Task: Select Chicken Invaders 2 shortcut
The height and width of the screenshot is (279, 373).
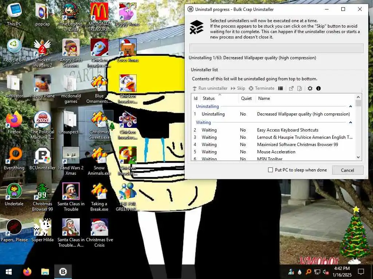Action: point(42,53)
